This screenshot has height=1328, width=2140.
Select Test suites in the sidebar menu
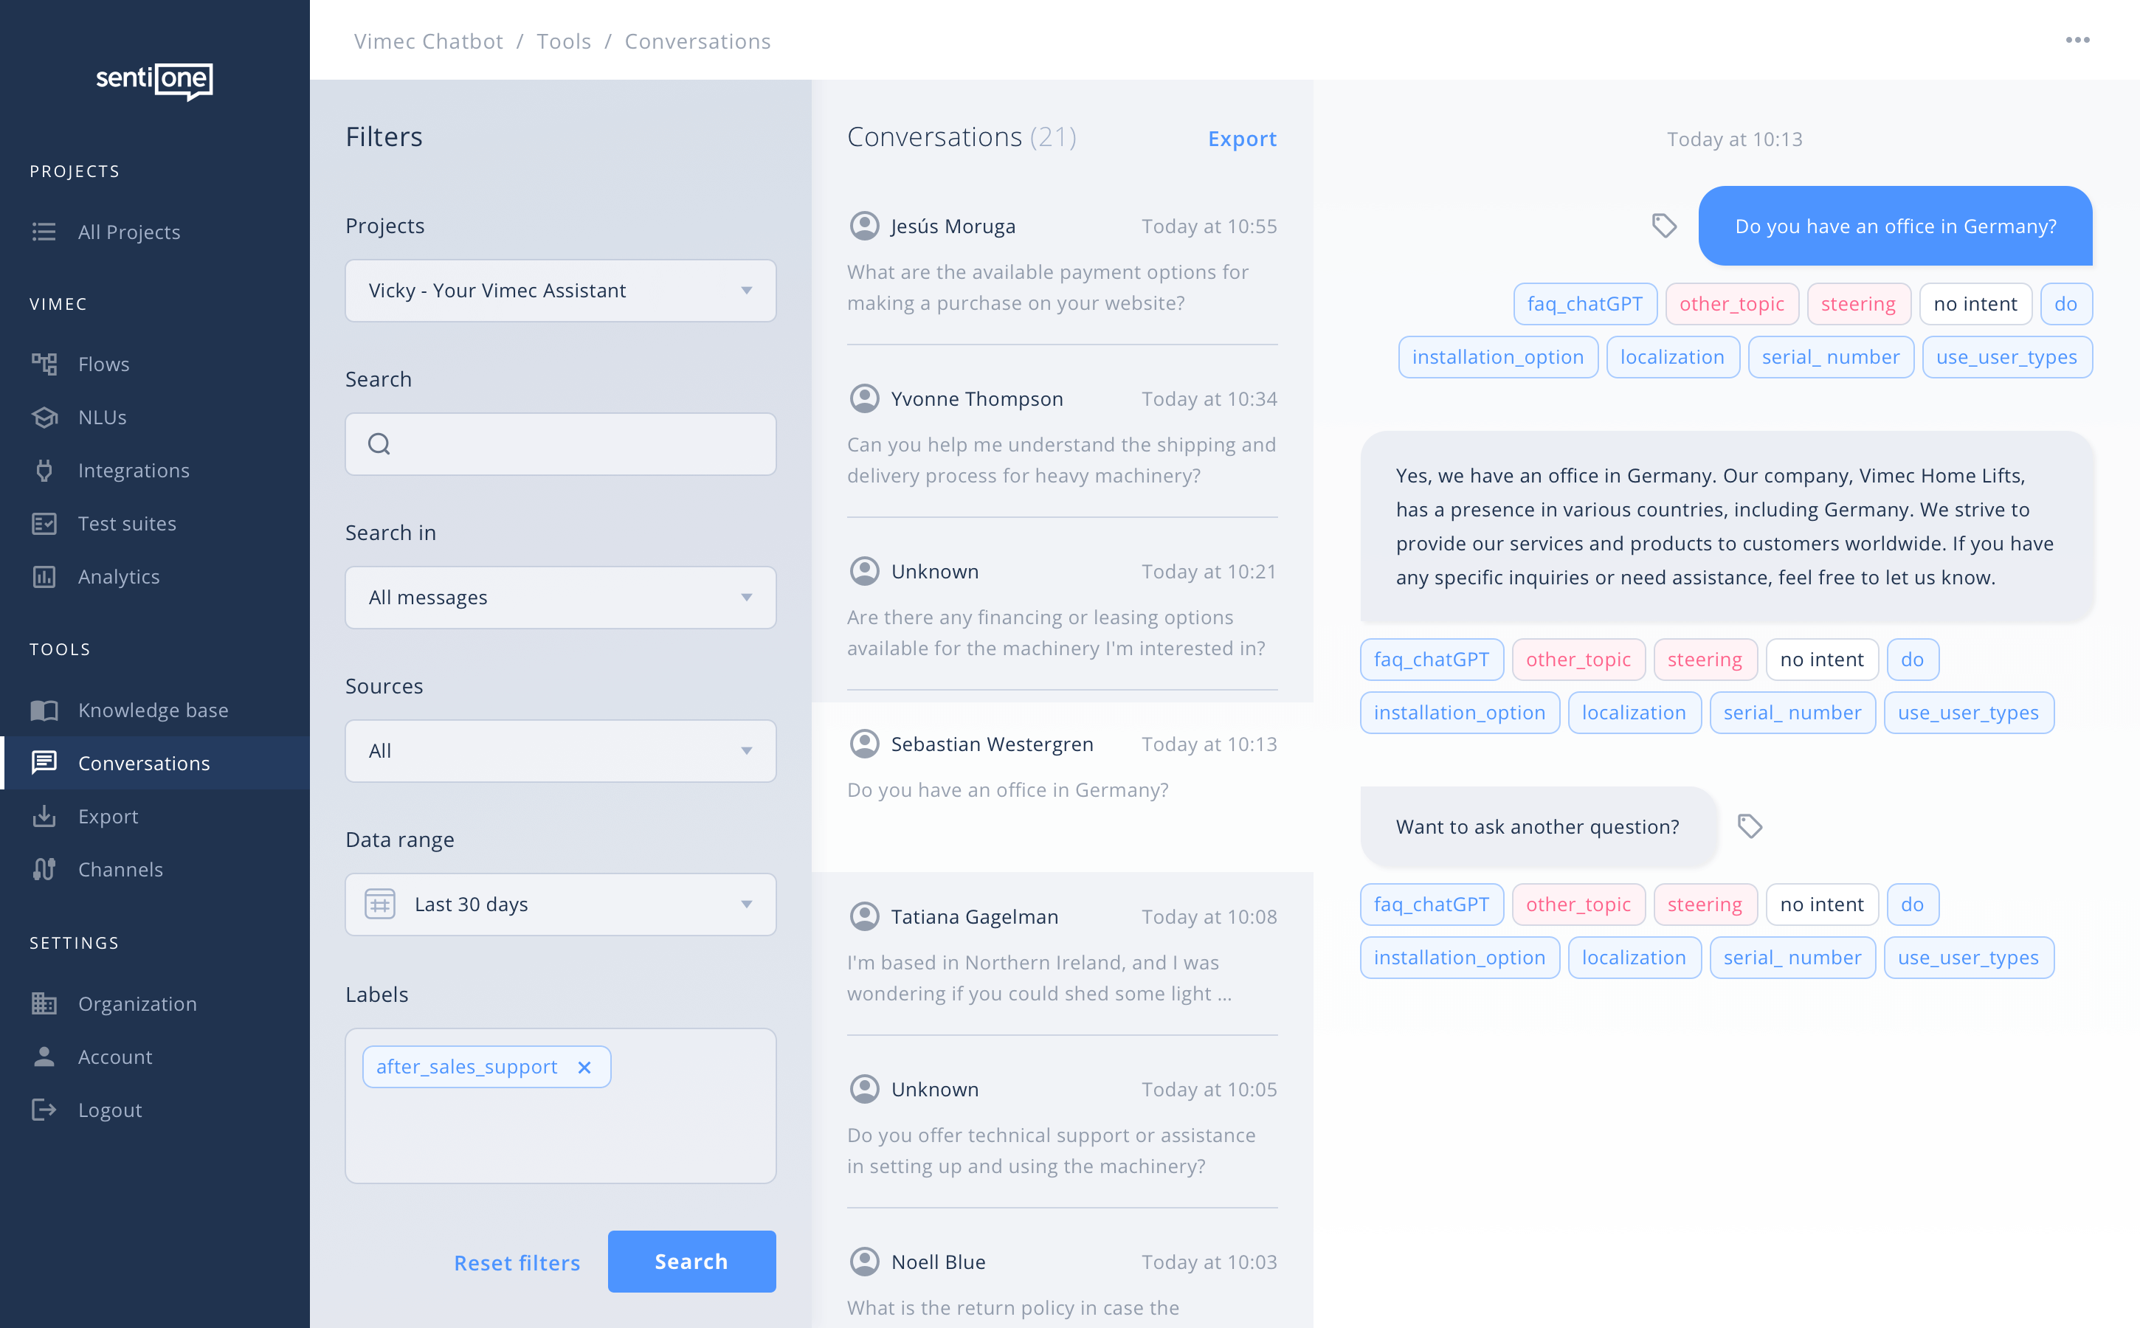[128, 524]
